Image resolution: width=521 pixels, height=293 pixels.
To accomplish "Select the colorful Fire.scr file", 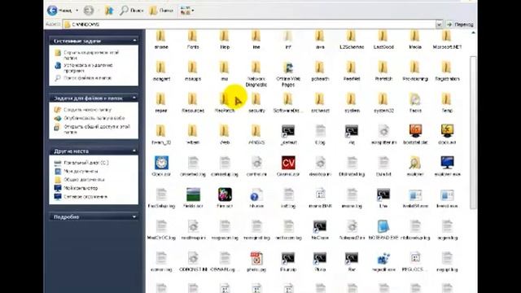I will pyautogui.click(x=225, y=198).
